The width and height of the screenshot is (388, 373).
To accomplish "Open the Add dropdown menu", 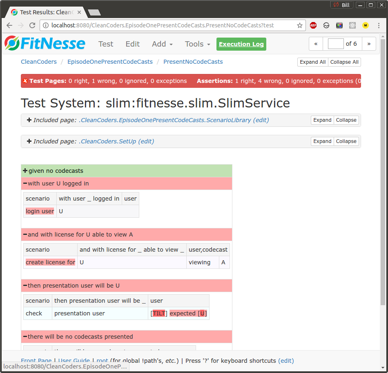I will click(162, 44).
